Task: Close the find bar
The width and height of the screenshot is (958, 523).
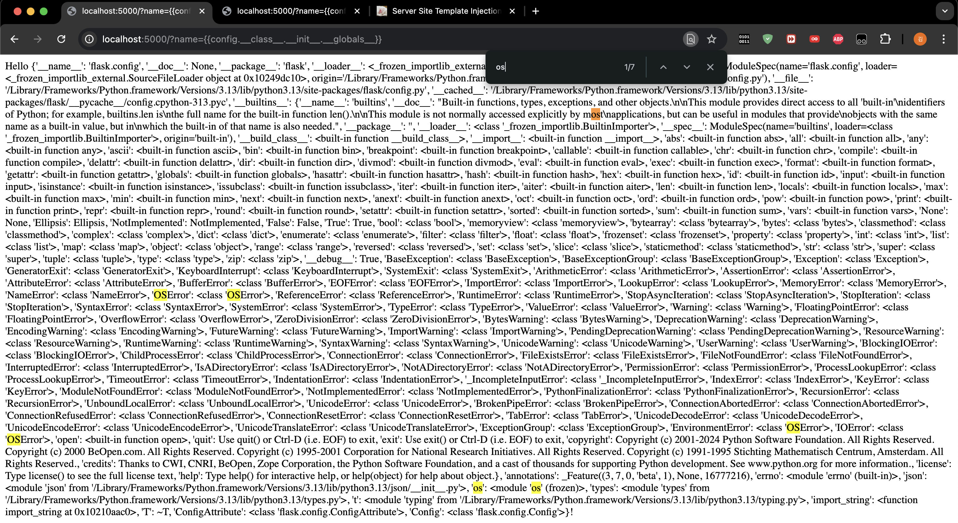Action: click(x=710, y=67)
